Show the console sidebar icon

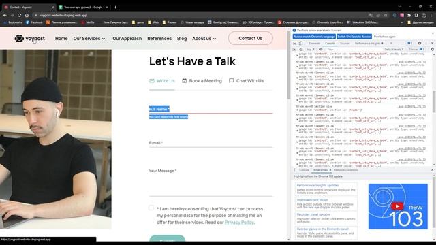pos(294,50)
